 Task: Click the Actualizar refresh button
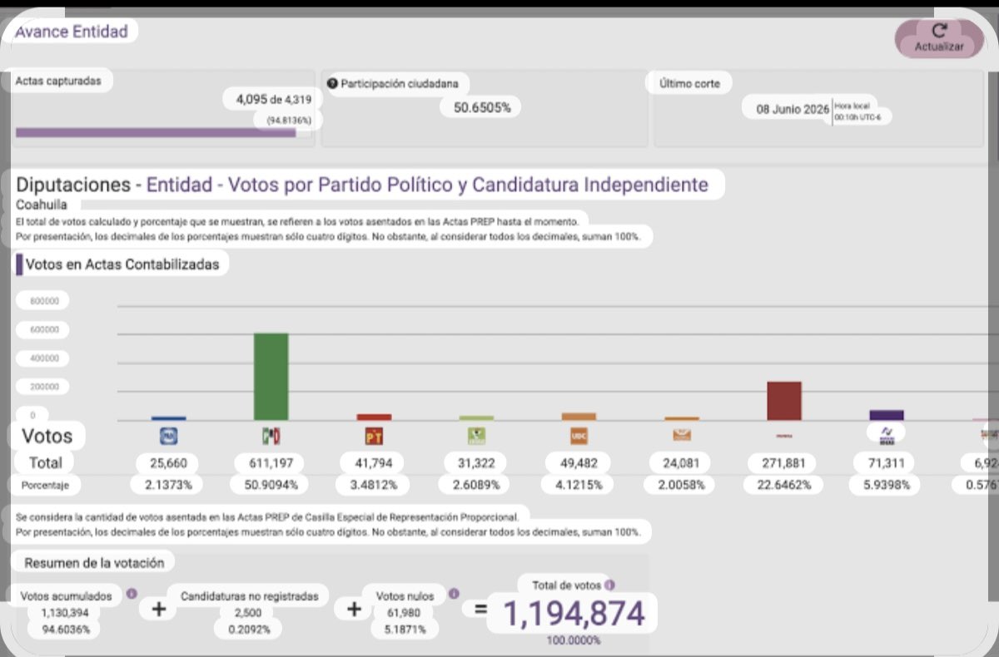click(x=939, y=38)
